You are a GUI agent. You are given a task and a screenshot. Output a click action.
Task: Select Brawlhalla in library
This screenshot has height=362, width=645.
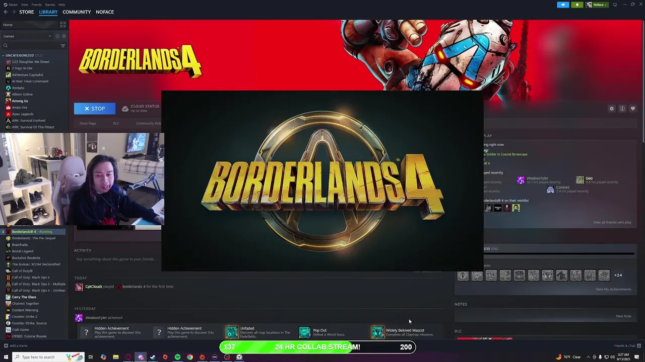pyautogui.click(x=20, y=245)
